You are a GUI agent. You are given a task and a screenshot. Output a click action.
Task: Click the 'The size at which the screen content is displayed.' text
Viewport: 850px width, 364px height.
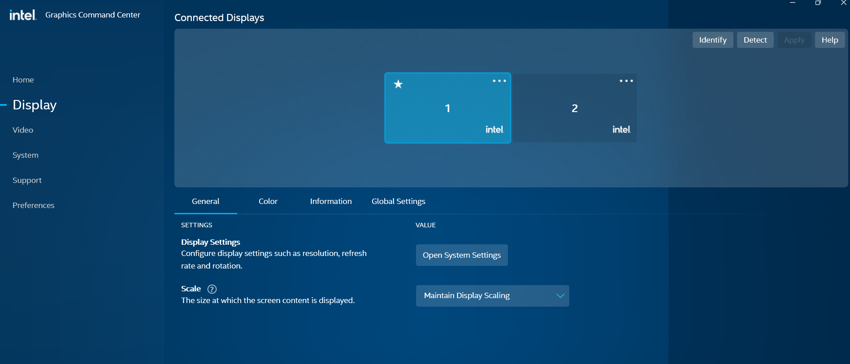pos(268,300)
